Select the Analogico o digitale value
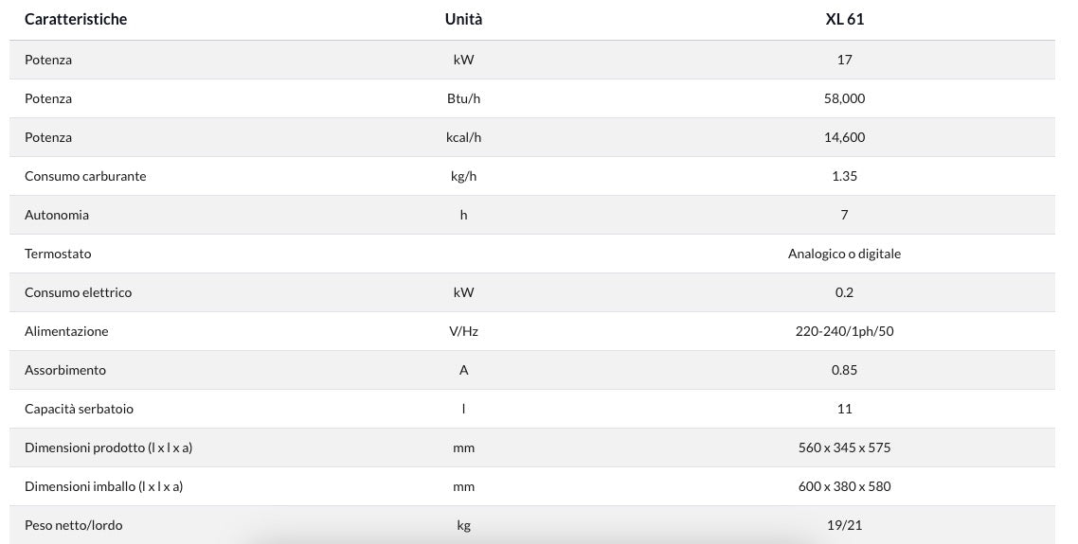This screenshot has height=544, width=1078. 844,254
